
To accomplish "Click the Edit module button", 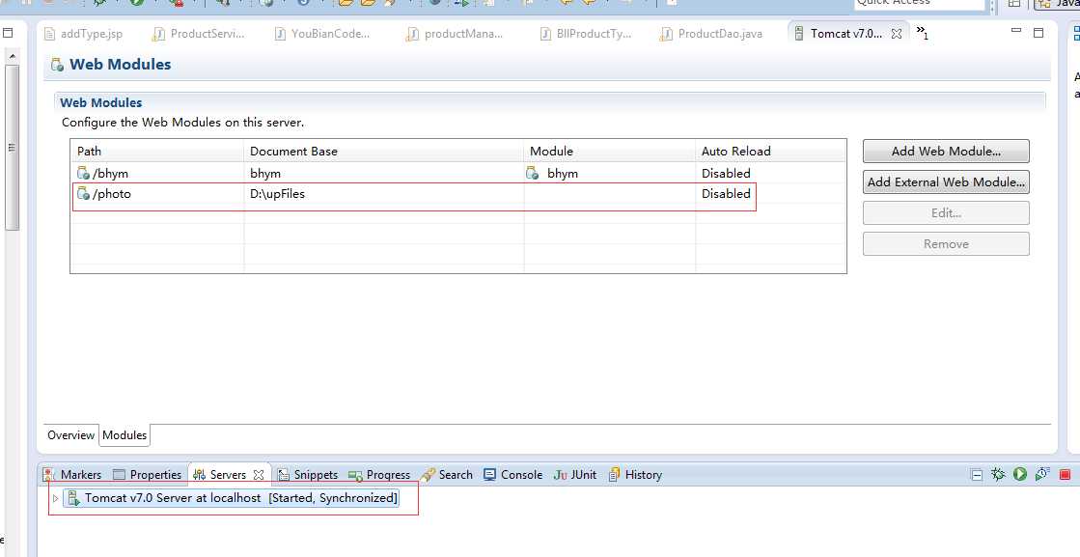I will (946, 212).
